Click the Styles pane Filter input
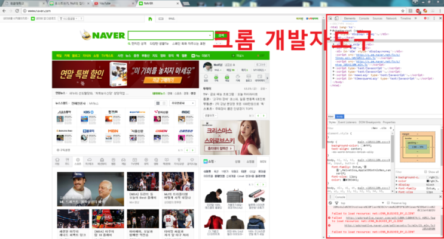The width and height of the screenshot is (444, 239). [349, 128]
